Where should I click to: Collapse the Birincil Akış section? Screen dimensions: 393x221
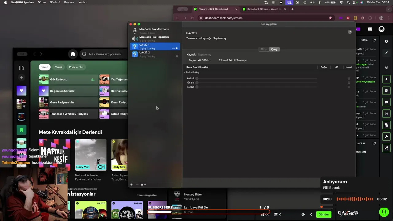[185, 72]
